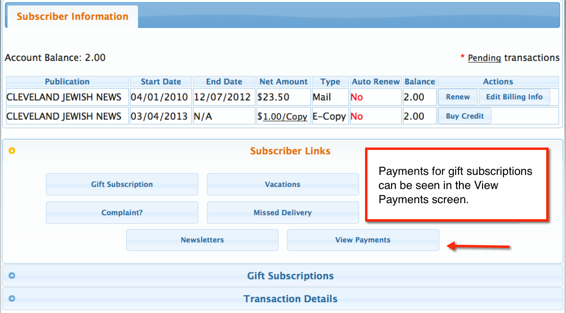The height and width of the screenshot is (313, 566).
Task: Open the Gift Subscriptions panel header
Action: point(283,276)
